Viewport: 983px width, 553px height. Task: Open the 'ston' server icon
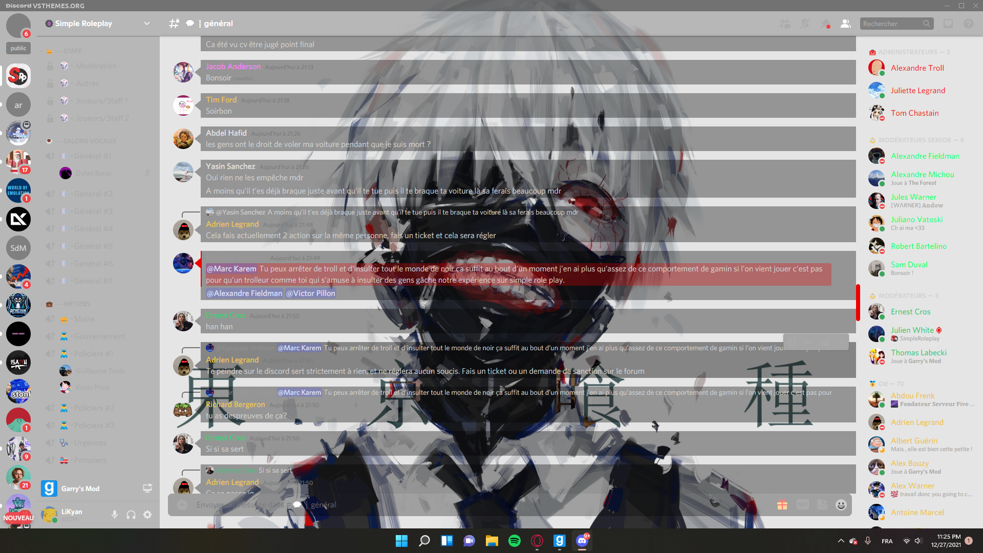click(18, 391)
